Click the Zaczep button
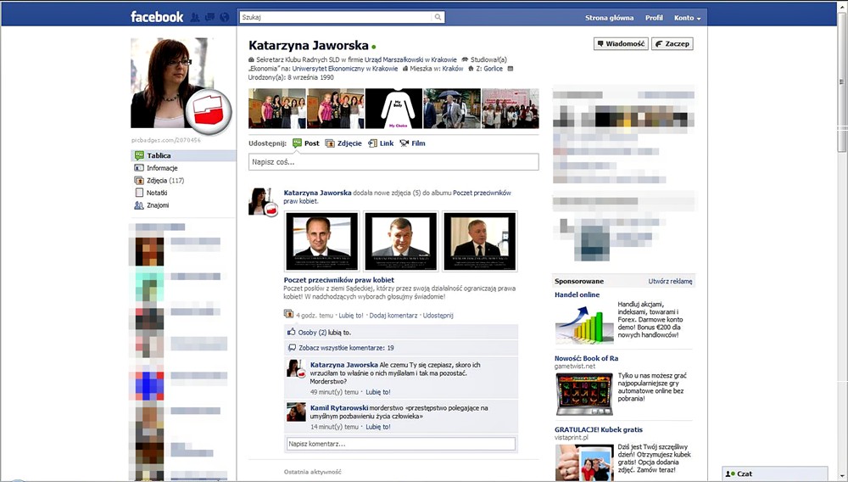Screen dimensions: 848x482 pos(672,43)
